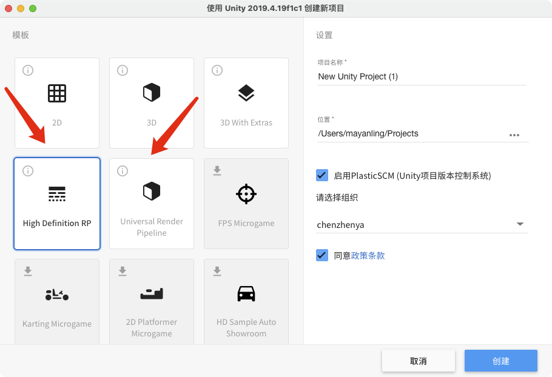Screen dimensions: 552x377
Task: Click the 2D Platformer Microgame label
Action: [x=152, y=328]
